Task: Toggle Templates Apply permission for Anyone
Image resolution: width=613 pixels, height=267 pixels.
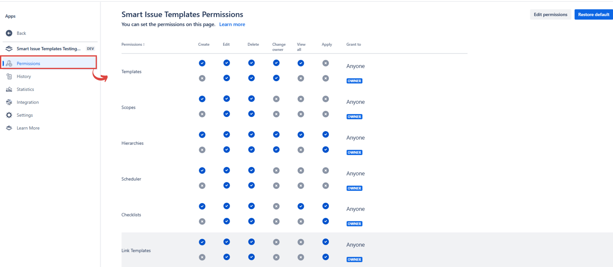Action: pyautogui.click(x=325, y=63)
